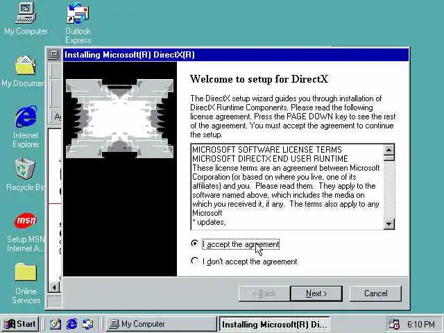
Task: Click the license text scrollbar thumb
Action: 389,157
